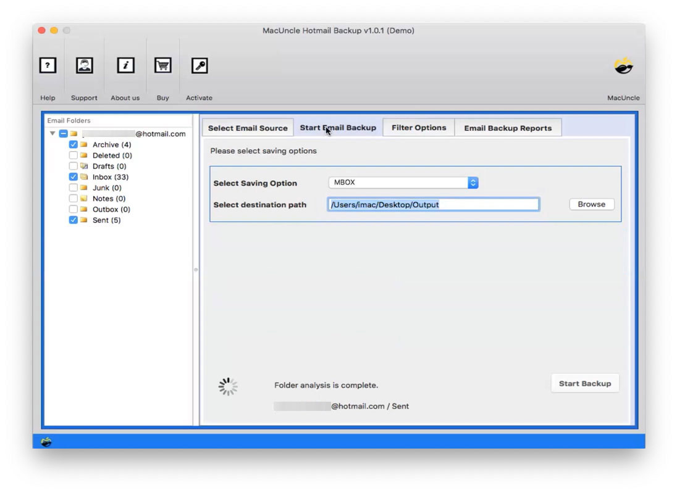
Task: Click the Start Backup button
Action: click(x=585, y=383)
